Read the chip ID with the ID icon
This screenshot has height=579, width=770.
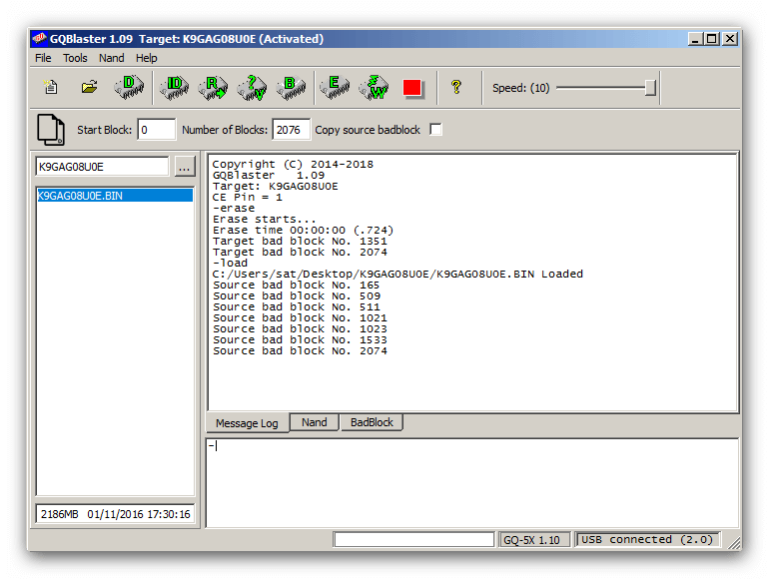175,88
